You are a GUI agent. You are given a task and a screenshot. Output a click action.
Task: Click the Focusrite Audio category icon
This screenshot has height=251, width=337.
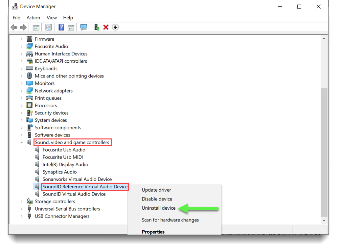point(30,46)
